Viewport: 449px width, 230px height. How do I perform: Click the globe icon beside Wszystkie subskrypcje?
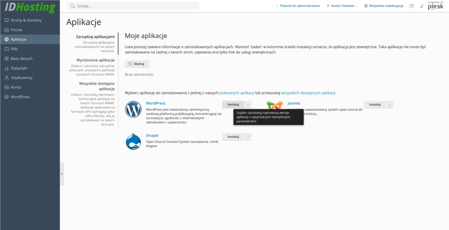point(366,6)
